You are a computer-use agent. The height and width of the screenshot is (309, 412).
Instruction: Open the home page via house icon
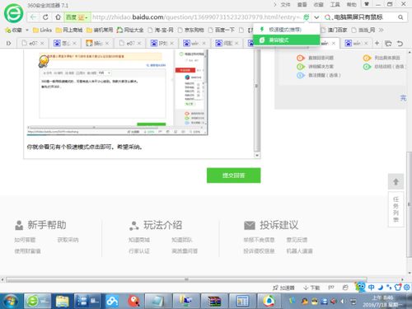pos(58,17)
